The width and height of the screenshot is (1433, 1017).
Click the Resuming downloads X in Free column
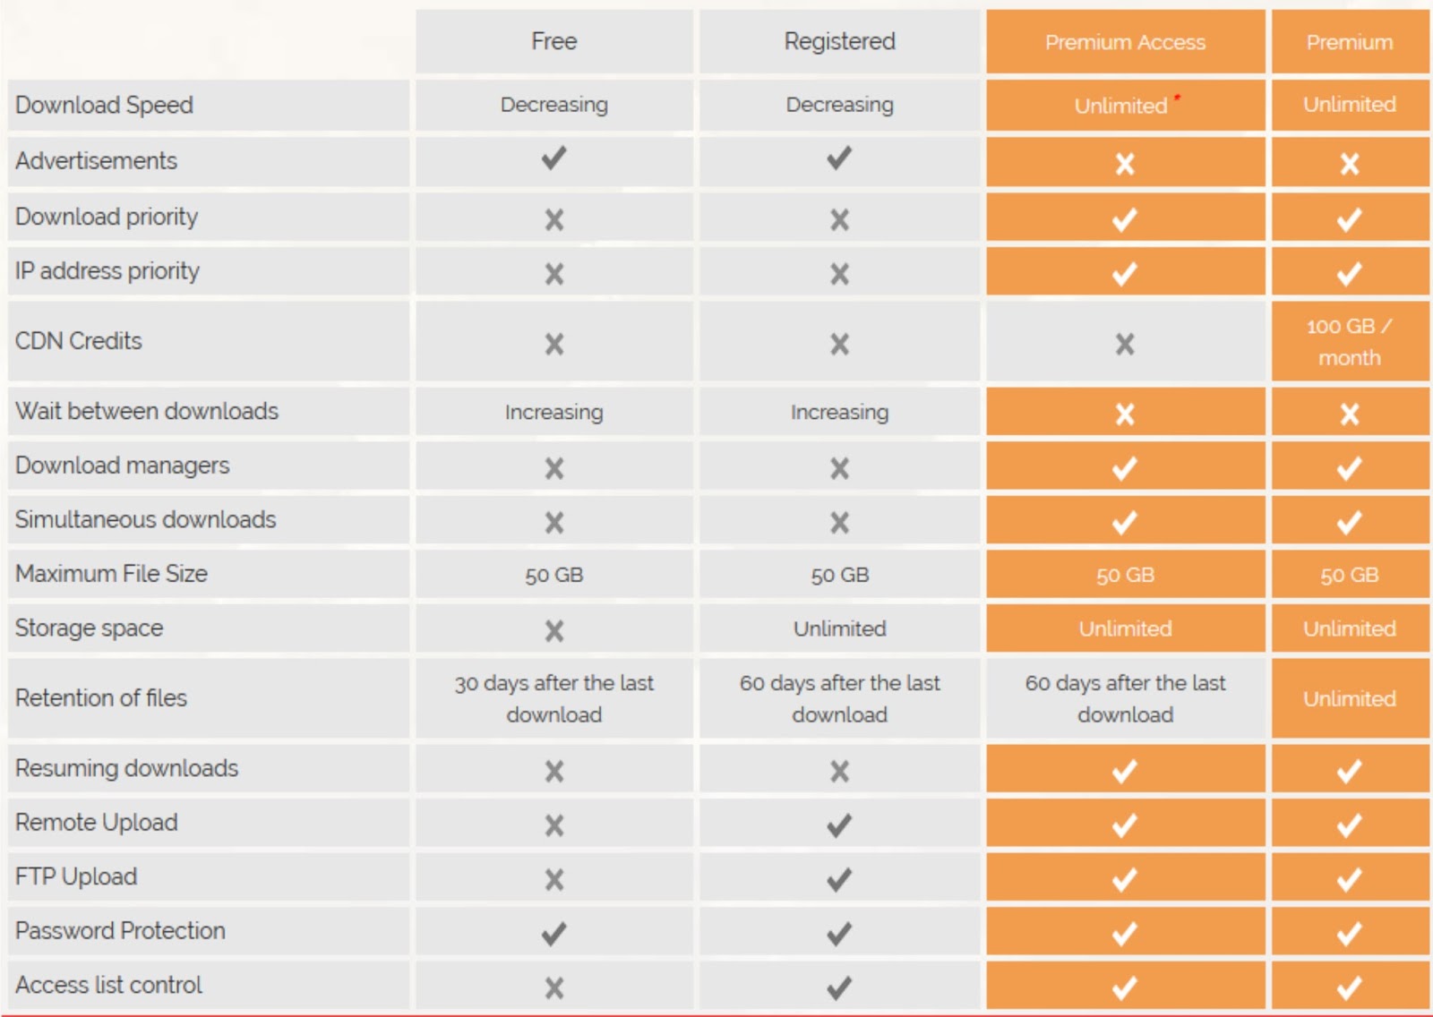(x=554, y=771)
